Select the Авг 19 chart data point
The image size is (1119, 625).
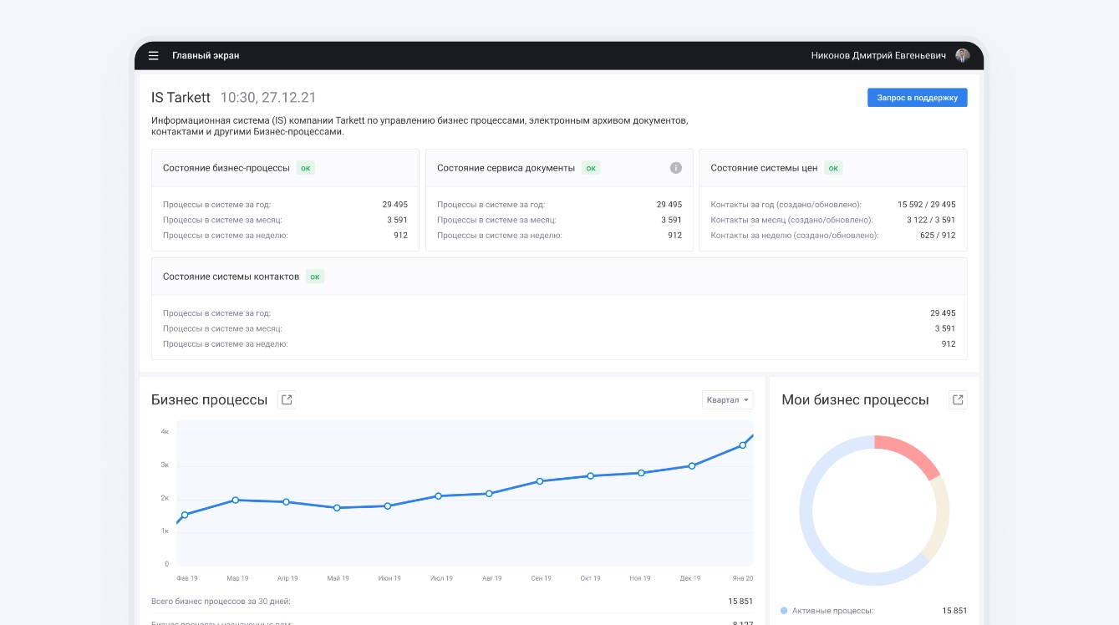coord(489,494)
